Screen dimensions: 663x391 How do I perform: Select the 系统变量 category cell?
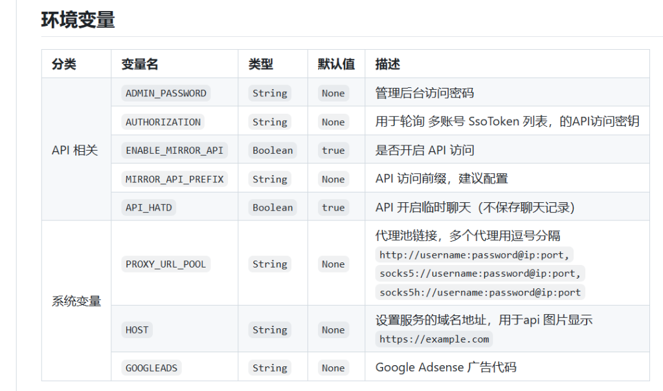[76, 301]
